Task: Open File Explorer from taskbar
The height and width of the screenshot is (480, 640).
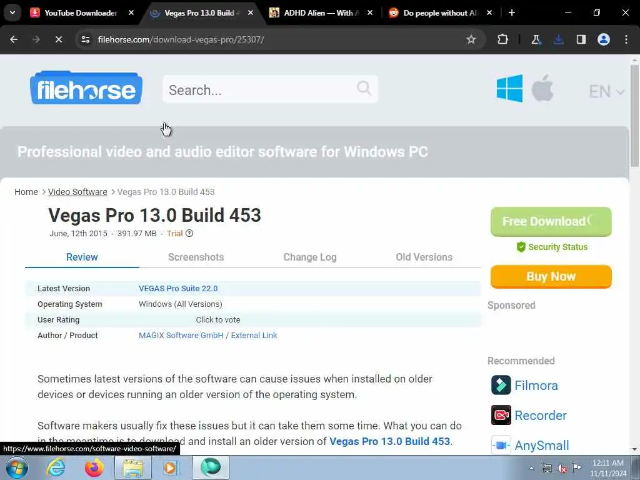Action: (x=133, y=467)
